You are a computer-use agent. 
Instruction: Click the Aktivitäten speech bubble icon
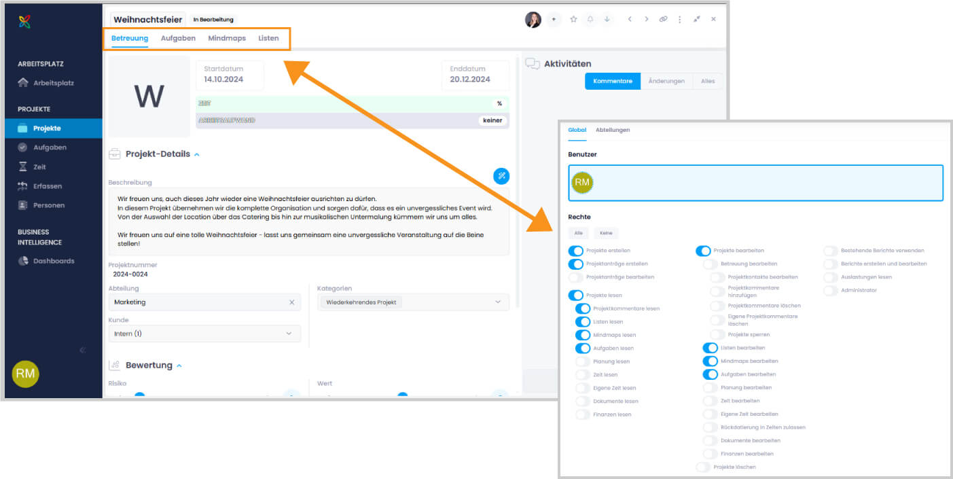(x=533, y=64)
